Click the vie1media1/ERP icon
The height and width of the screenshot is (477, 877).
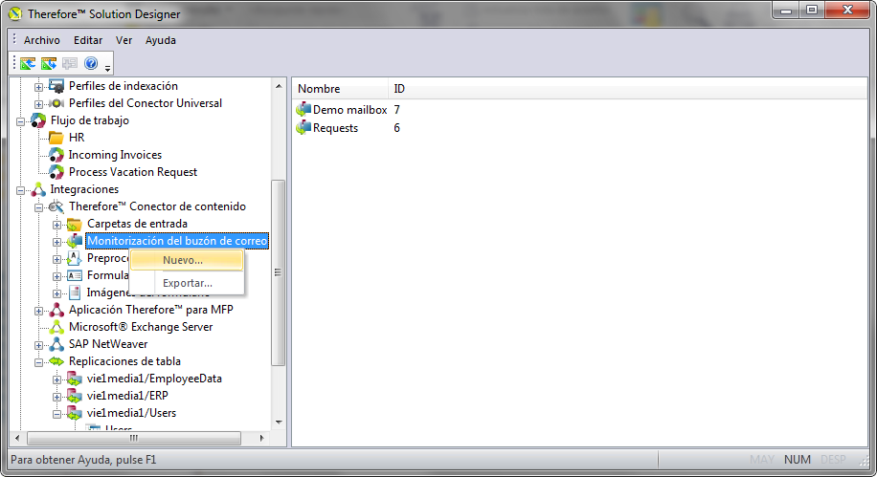point(75,396)
